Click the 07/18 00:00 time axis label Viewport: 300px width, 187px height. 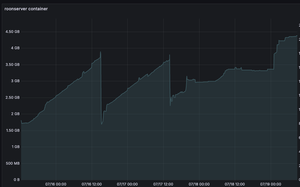[199, 184]
